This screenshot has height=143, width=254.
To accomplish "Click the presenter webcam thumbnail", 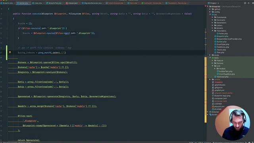I will pos(233,123).
